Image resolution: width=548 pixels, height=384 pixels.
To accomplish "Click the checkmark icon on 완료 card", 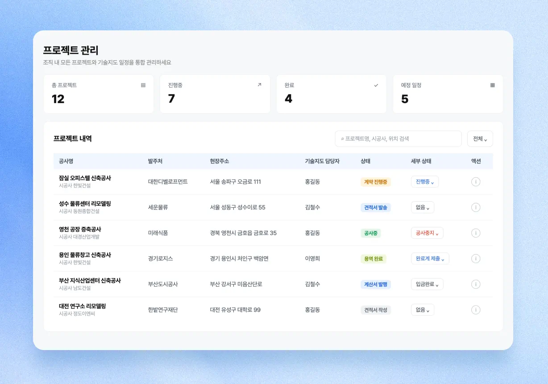I will [x=376, y=85].
